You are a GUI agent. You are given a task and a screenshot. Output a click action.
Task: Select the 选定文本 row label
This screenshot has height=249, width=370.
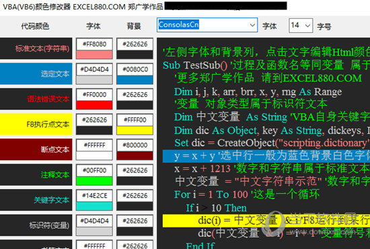(x=36, y=73)
